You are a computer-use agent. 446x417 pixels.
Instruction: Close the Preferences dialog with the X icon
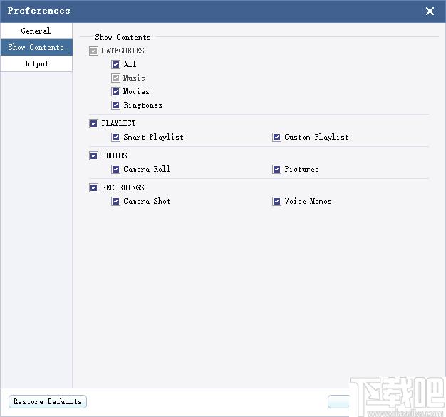coord(430,11)
